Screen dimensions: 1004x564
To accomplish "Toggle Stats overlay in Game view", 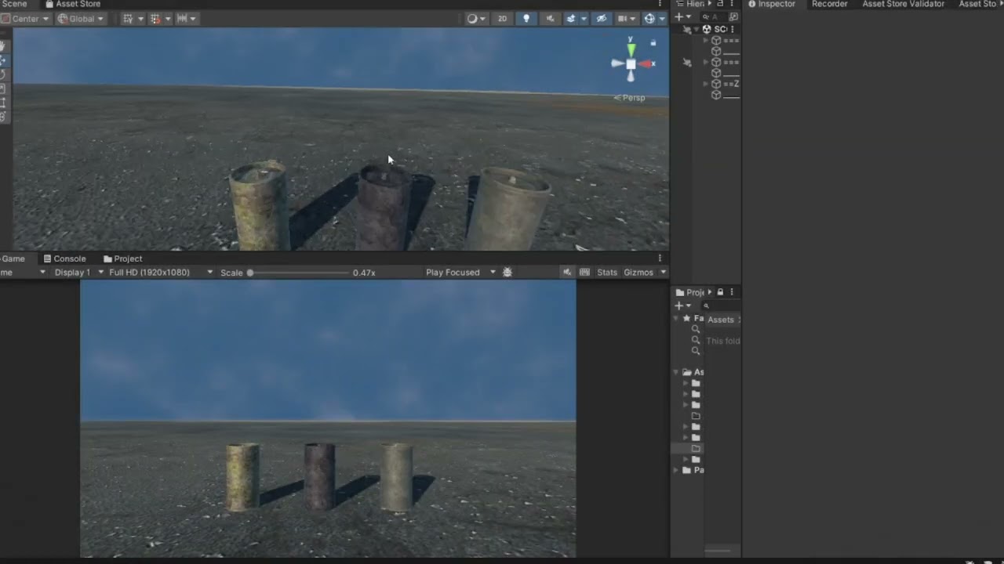I will (607, 273).
